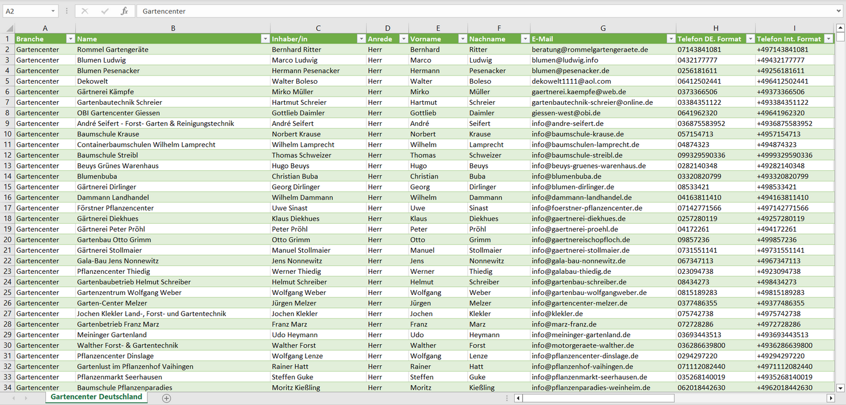Open the Branche column filter dropdown
The image size is (846, 405).
tap(70, 39)
